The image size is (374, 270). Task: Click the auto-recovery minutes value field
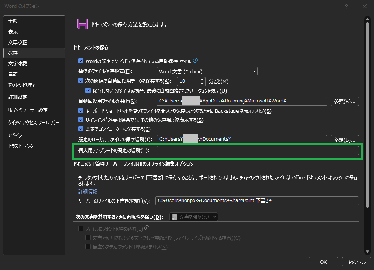[x=189, y=81]
